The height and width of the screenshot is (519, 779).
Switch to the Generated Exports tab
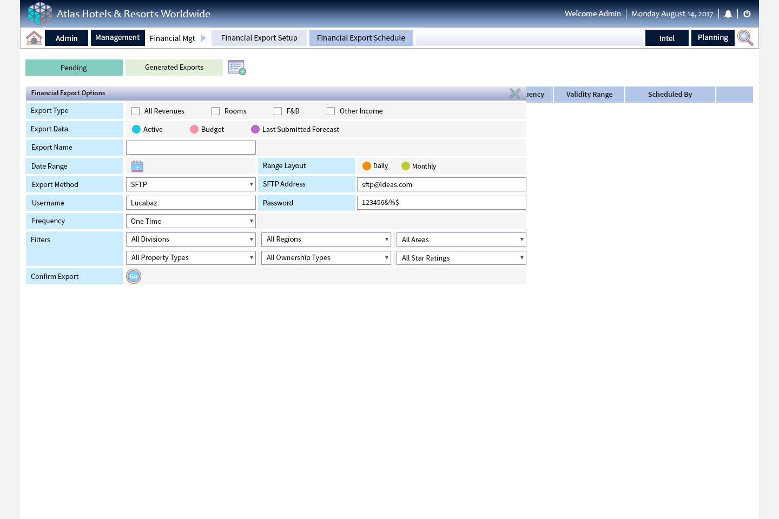[174, 68]
